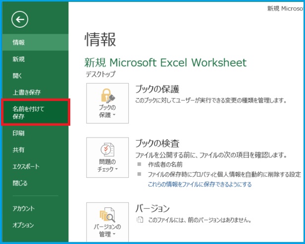This screenshot has width=305, height=244.
Task: Open the エクスポート option
Action: 26,167
